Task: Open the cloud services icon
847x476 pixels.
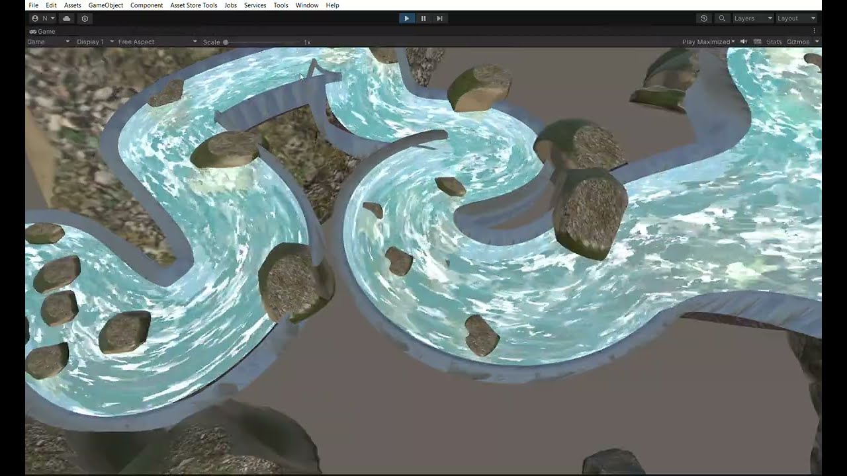Action: pyautogui.click(x=67, y=19)
